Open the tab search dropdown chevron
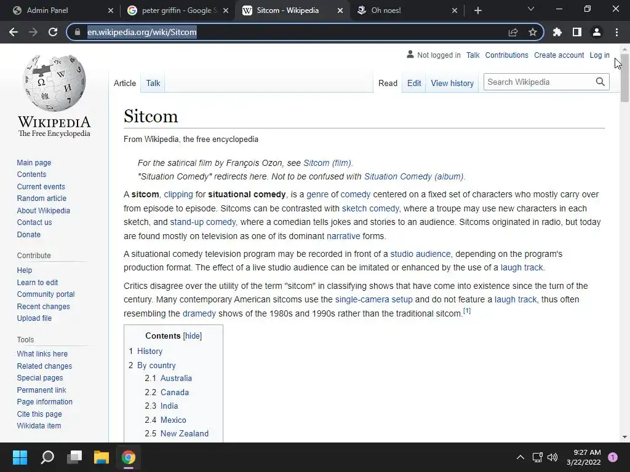The height and width of the screenshot is (472, 630). click(x=531, y=9)
